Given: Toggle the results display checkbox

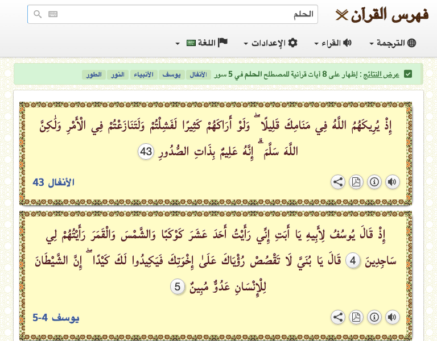Looking at the screenshot, I should (408, 74).
